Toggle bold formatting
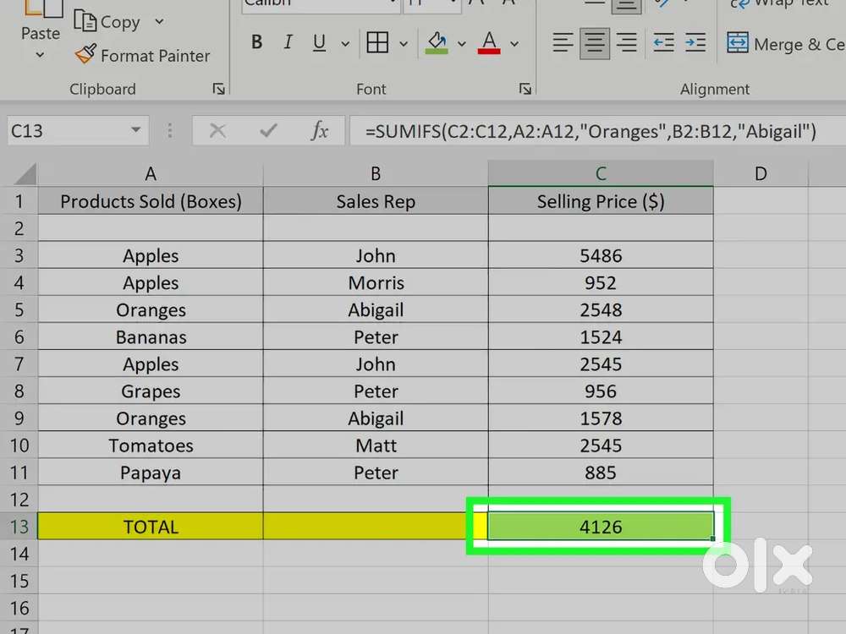The height and width of the screenshot is (634, 846). click(x=256, y=42)
